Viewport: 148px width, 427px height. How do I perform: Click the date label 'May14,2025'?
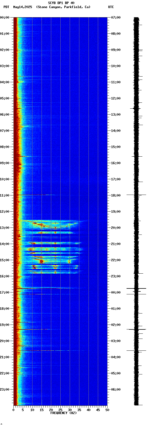coord(22,7)
